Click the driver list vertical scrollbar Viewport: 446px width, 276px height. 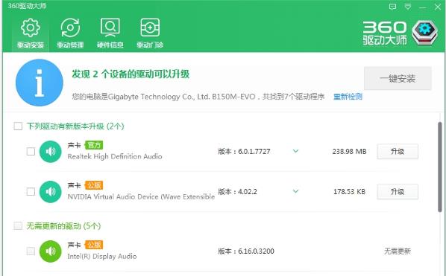click(440, 167)
